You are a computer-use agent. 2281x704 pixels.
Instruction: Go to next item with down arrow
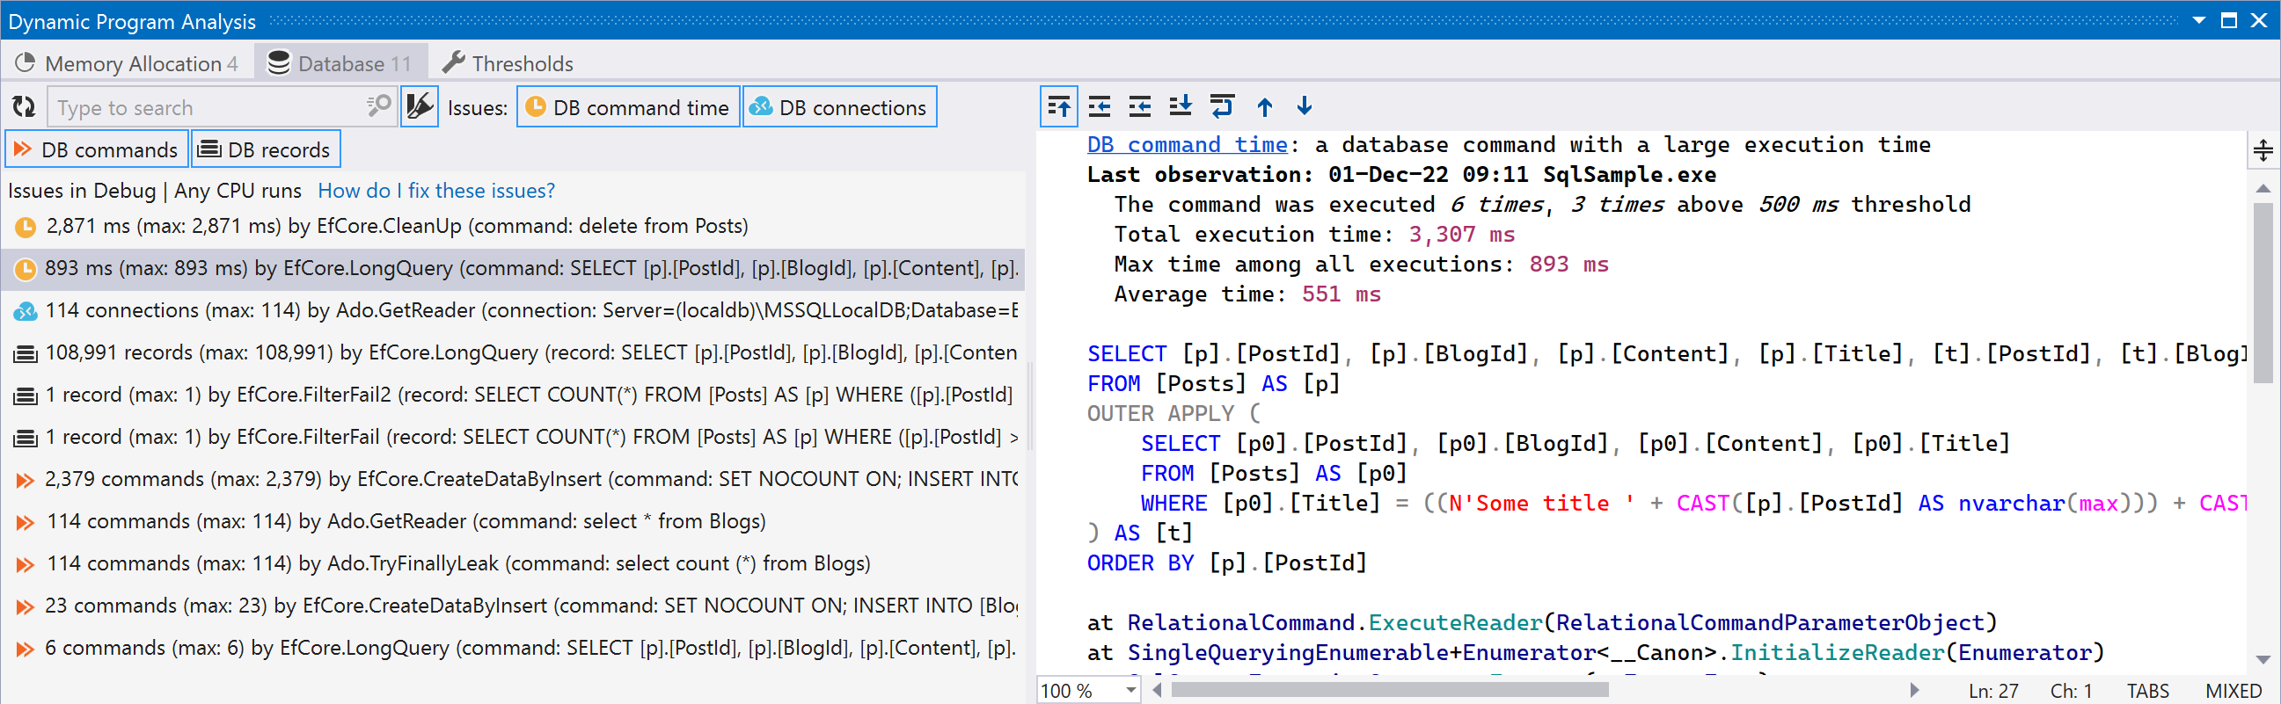(1305, 107)
